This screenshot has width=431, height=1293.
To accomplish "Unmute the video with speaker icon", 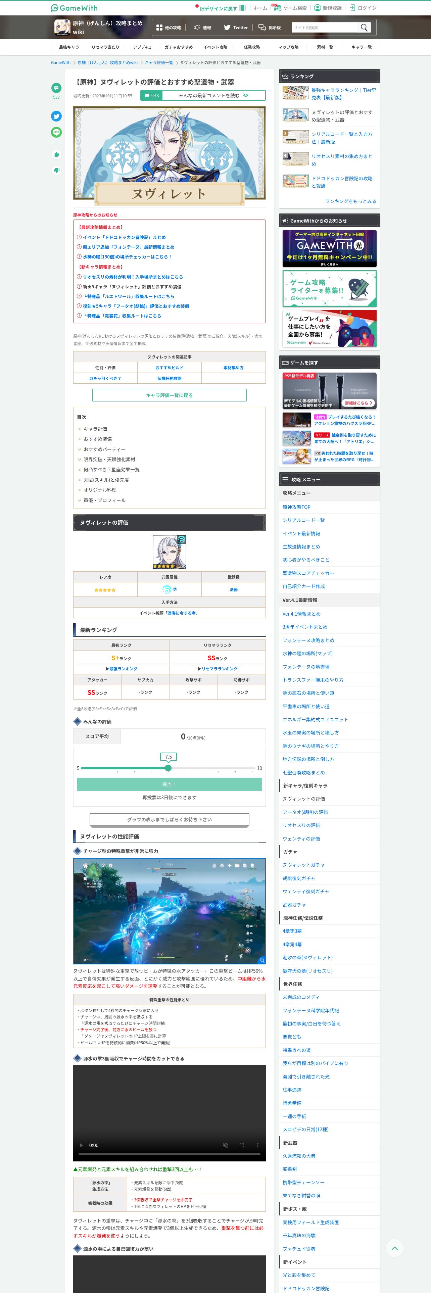I will (x=225, y=1145).
